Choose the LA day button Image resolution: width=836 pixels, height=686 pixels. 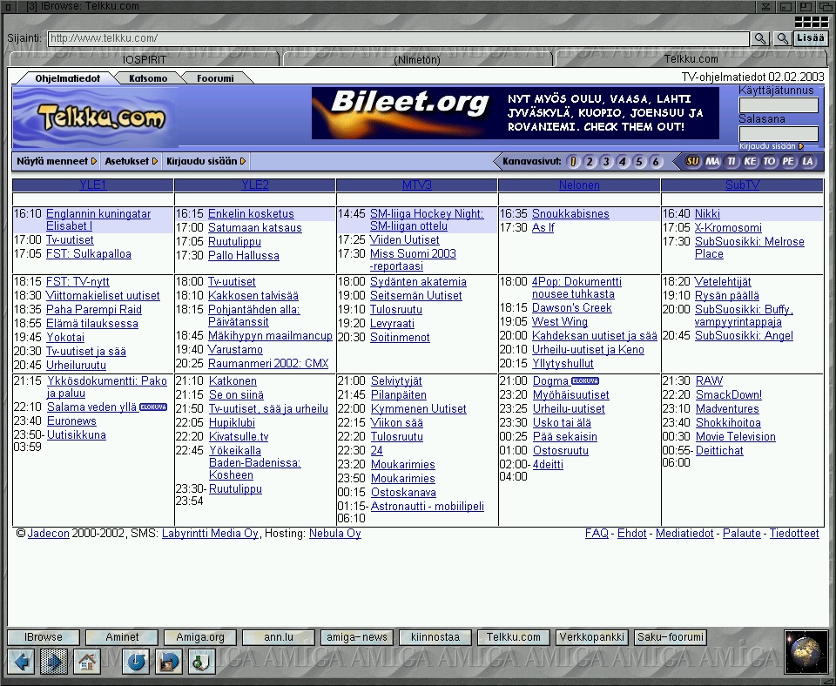pos(808,162)
